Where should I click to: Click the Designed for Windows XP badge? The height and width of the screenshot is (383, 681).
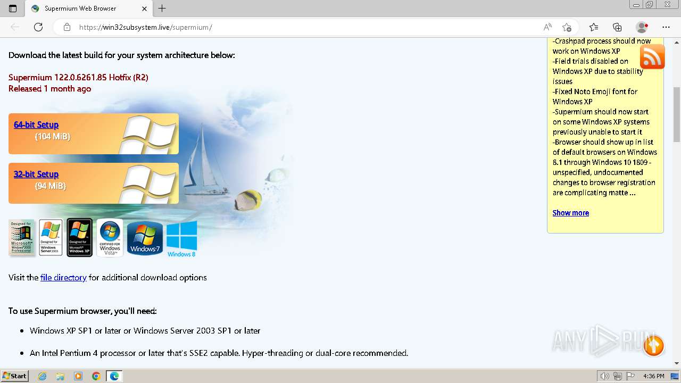[x=79, y=238]
